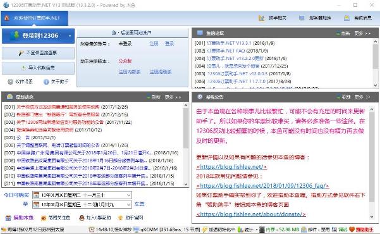Open the https://blog.fishlee.net/ link
The width and height of the screenshot is (380, 234).
click(x=231, y=167)
